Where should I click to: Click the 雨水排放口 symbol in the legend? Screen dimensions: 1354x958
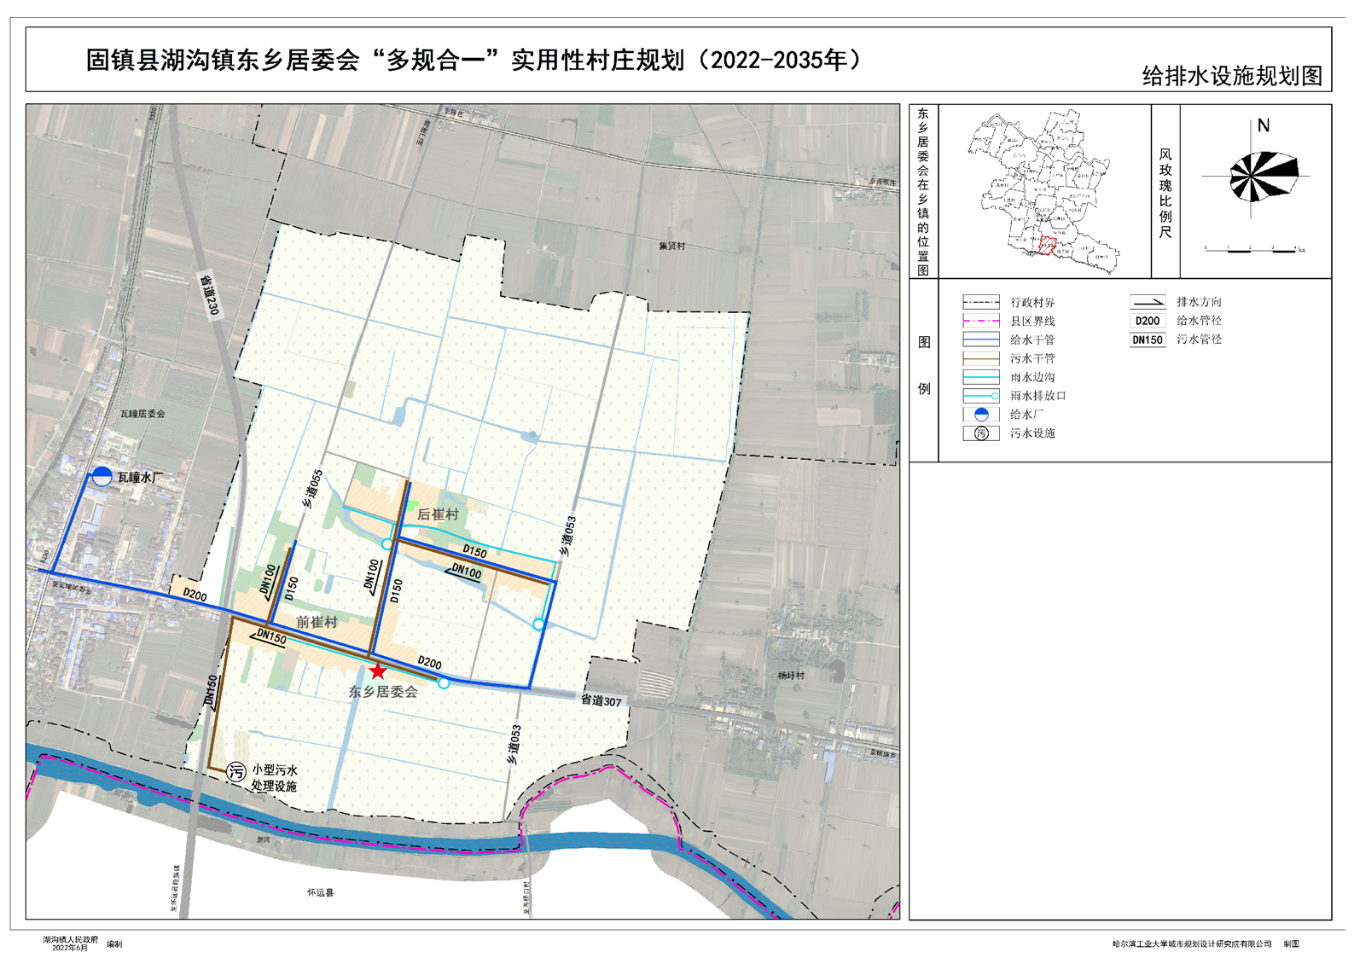pyautogui.click(x=981, y=396)
